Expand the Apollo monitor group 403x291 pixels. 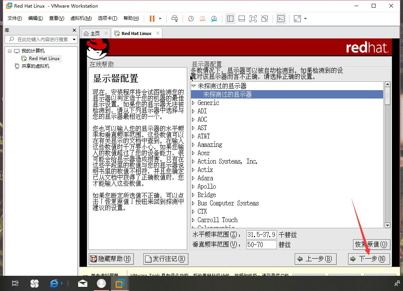(193, 187)
